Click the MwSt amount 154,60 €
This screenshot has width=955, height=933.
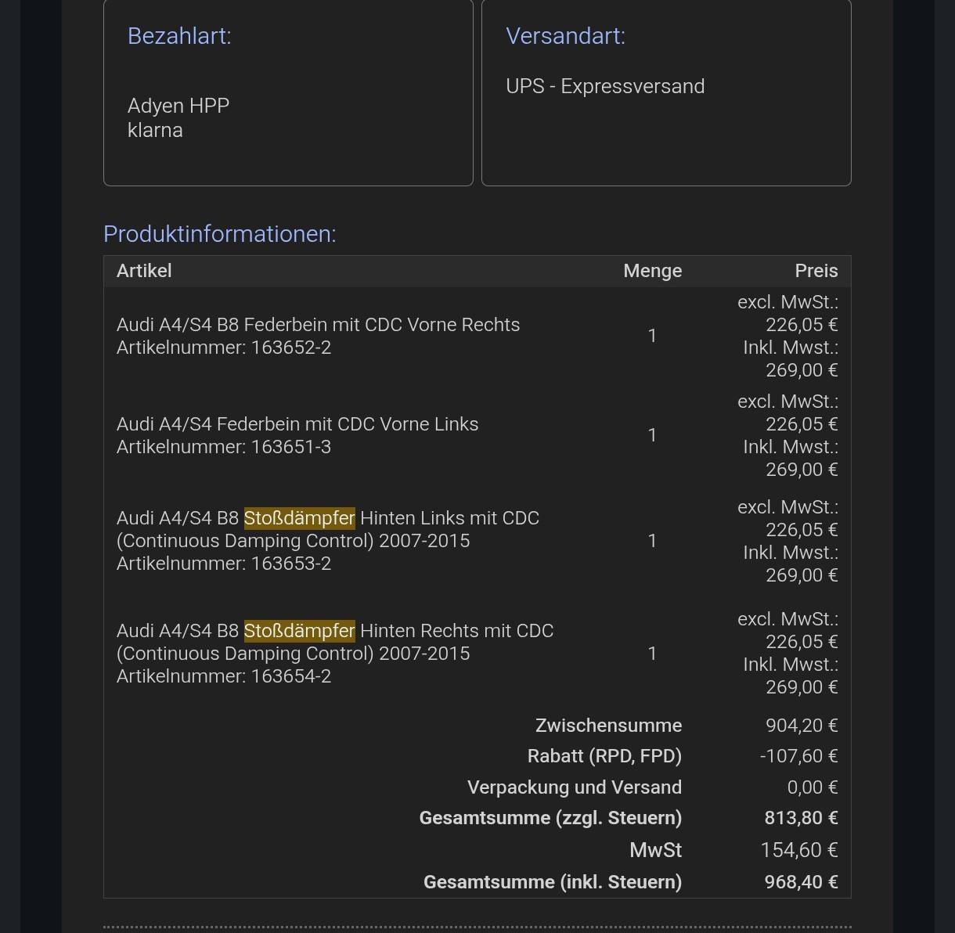[x=798, y=850]
